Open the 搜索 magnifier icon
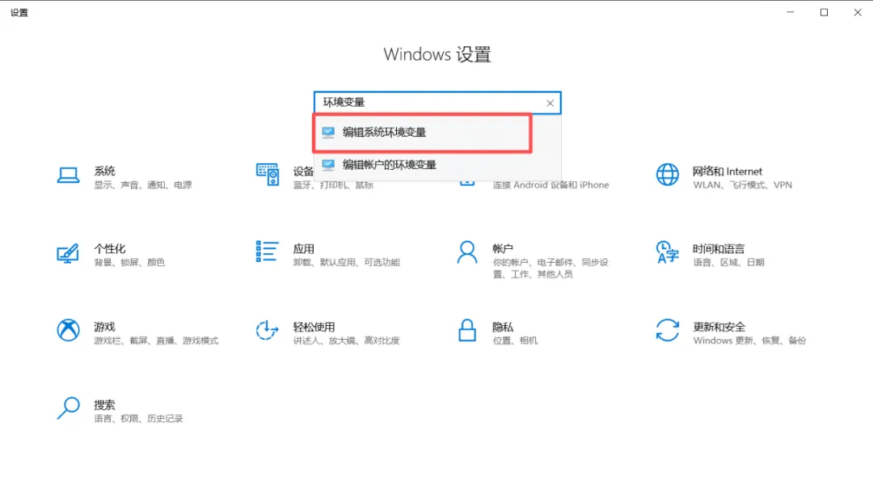873x503 pixels. click(68, 408)
